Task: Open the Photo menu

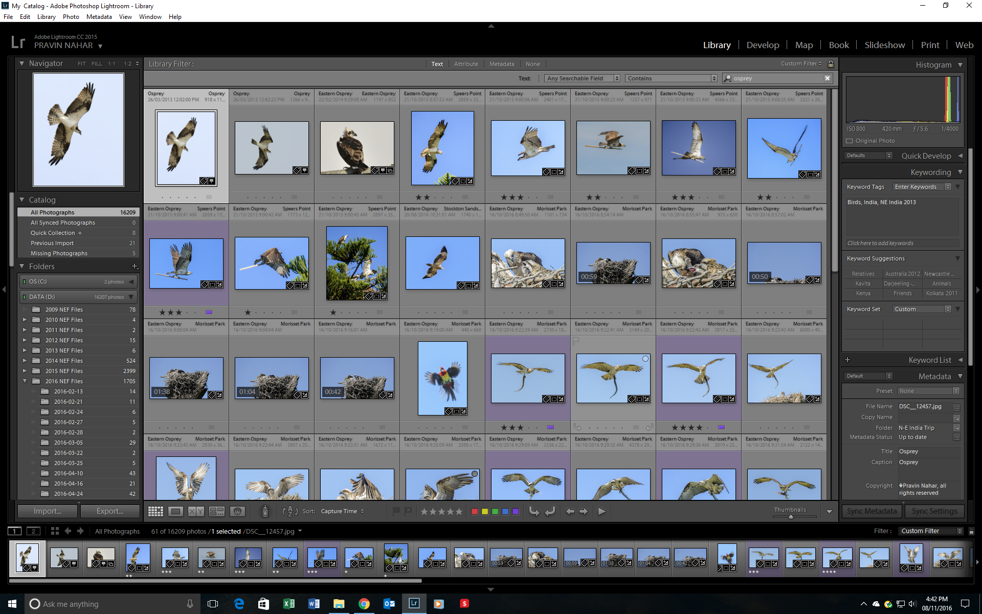Action: [71, 17]
